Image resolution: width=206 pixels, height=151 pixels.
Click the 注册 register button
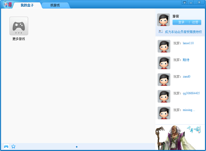pos(195,22)
